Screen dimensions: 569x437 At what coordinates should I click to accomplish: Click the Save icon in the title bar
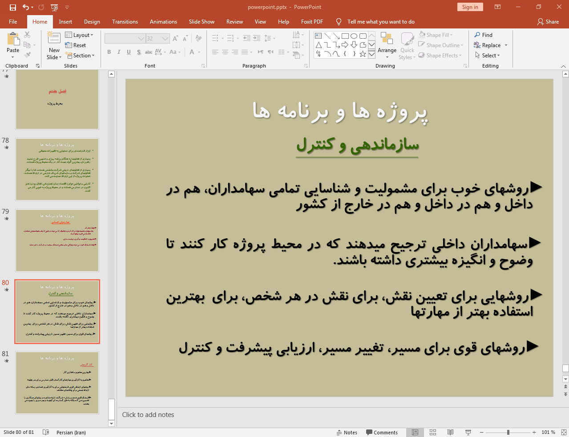[13, 7]
